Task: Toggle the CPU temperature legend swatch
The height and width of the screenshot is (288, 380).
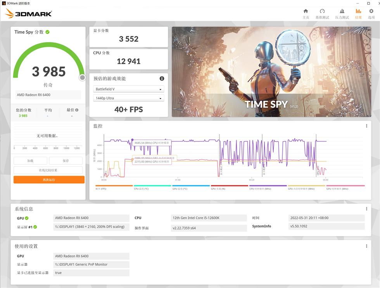Action: tap(152, 186)
